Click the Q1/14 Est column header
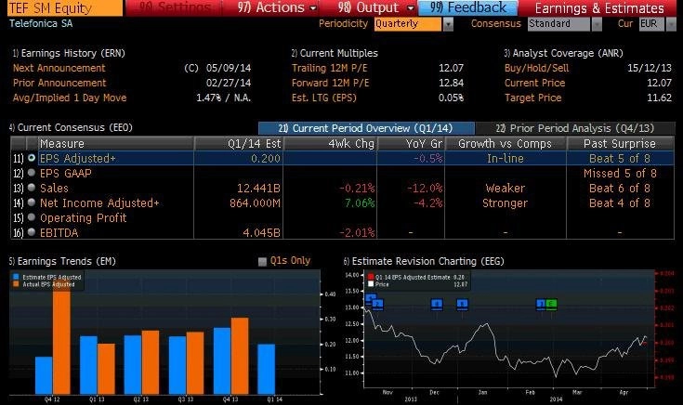This screenshot has width=683, height=405. point(239,143)
